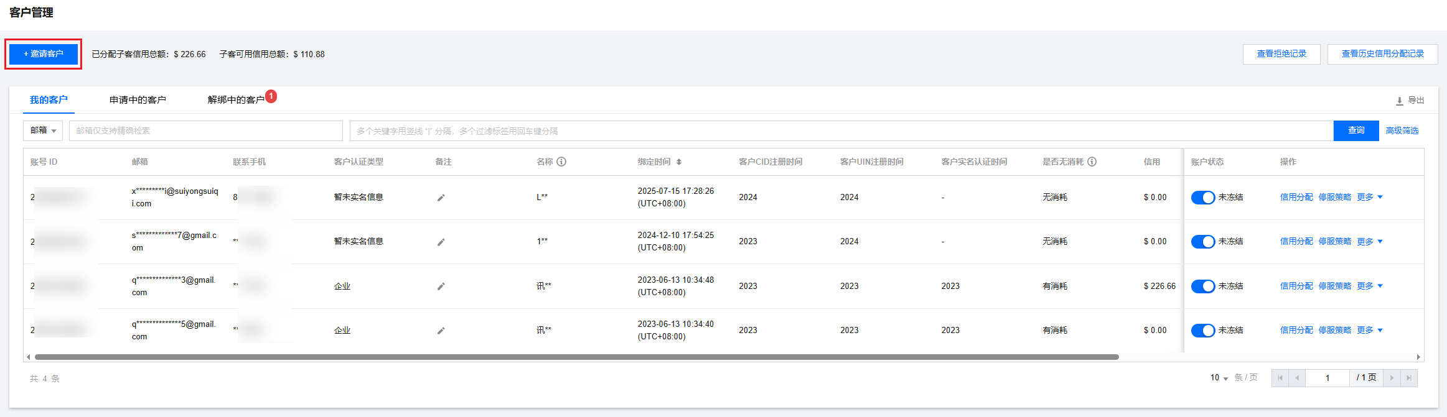Expand 更多 menu for first customer row

click(x=1370, y=198)
